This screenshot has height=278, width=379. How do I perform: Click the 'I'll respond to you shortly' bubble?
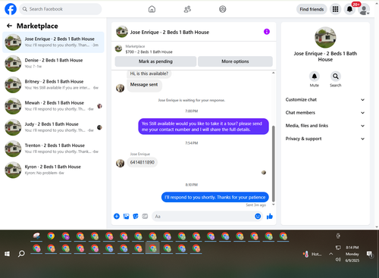coord(215,197)
